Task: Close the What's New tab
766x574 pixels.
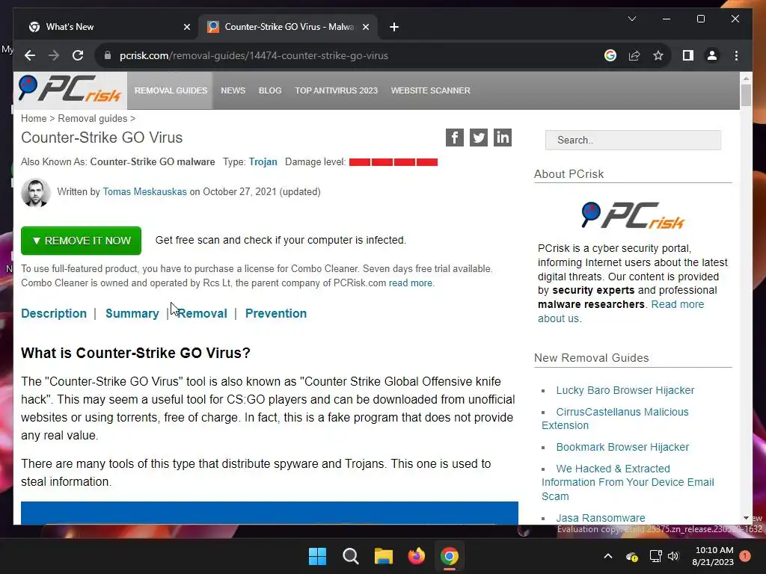Action: (186, 27)
